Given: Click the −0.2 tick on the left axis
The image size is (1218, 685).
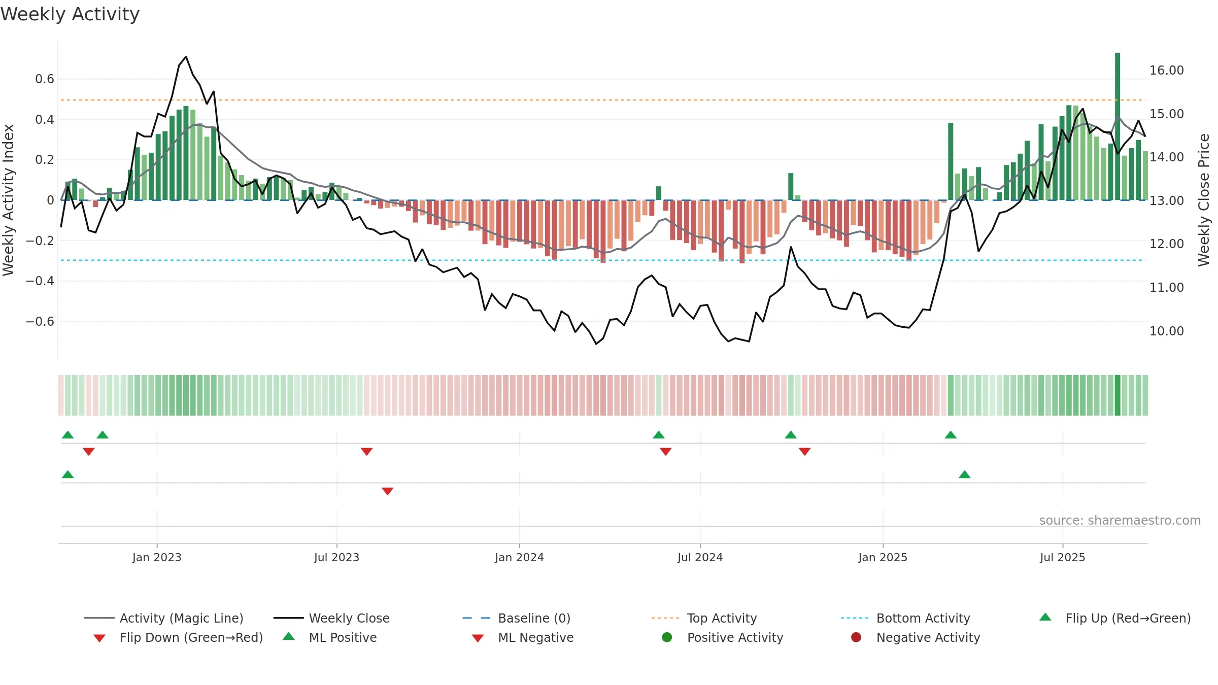Looking at the screenshot, I should (x=40, y=241).
